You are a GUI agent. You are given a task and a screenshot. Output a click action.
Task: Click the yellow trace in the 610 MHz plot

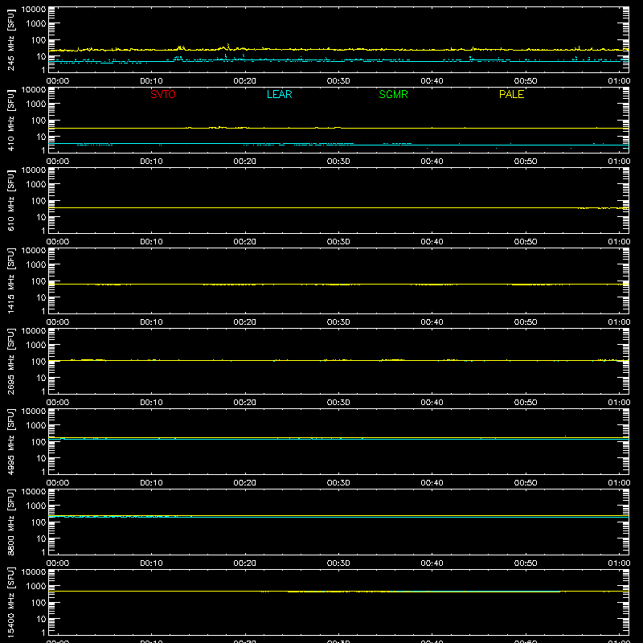click(x=338, y=208)
